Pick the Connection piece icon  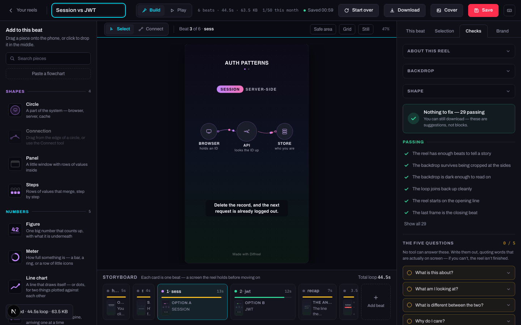(15, 137)
